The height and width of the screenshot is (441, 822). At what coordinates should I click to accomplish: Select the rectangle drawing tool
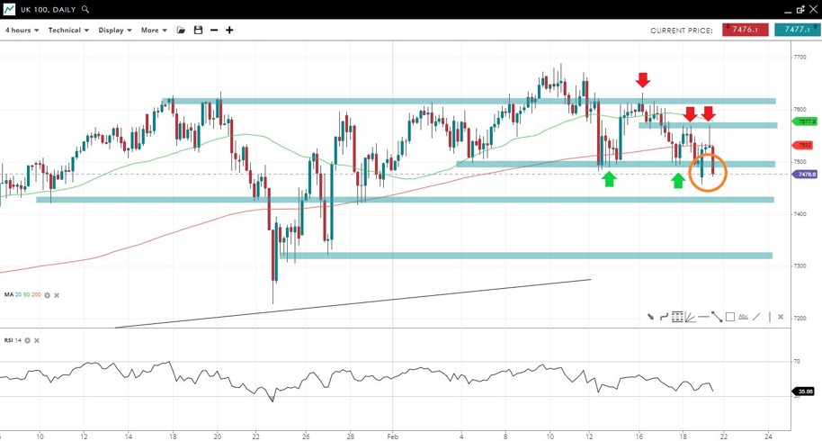(729, 317)
